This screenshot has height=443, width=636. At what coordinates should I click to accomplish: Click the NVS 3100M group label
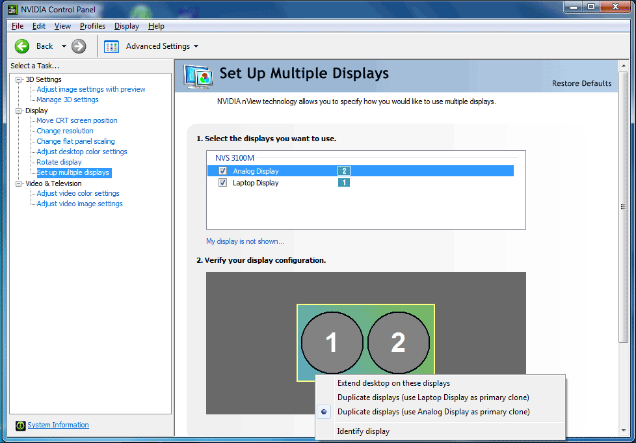click(x=235, y=158)
